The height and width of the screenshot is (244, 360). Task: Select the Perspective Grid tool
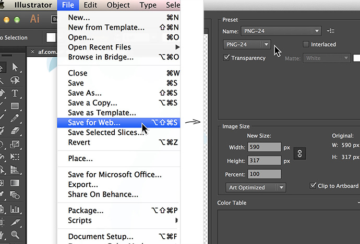click(15, 170)
